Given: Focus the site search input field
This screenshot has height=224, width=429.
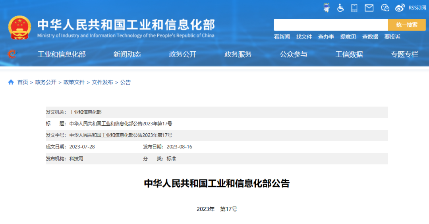Looking at the screenshot, I should [330, 25].
